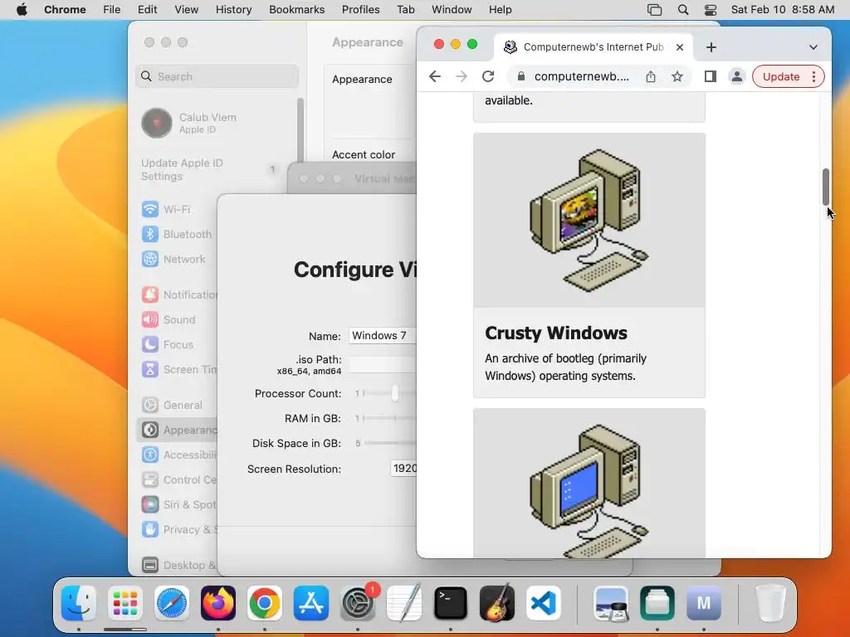Screen dimensions: 850x637
Task: Close the Computernewb's Internet Pub tab
Action: tap(680, 47)
